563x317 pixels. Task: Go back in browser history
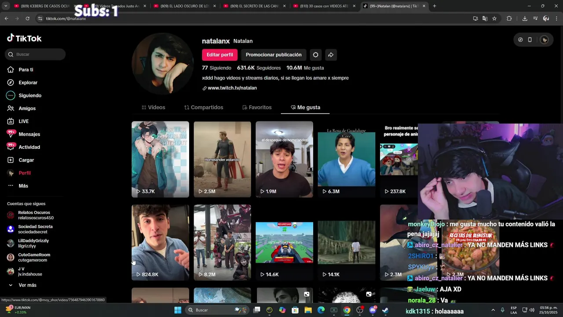tap(6, 18)
